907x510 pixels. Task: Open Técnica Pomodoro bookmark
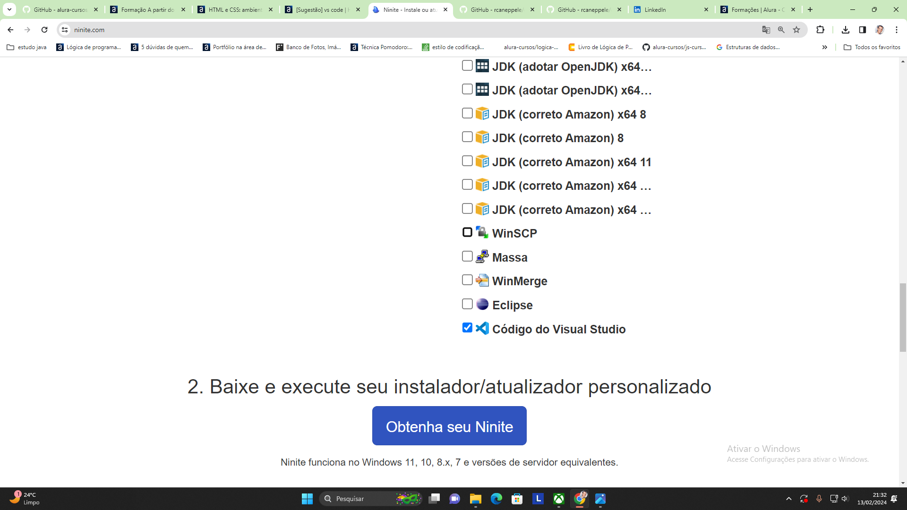tap(382, 47)
